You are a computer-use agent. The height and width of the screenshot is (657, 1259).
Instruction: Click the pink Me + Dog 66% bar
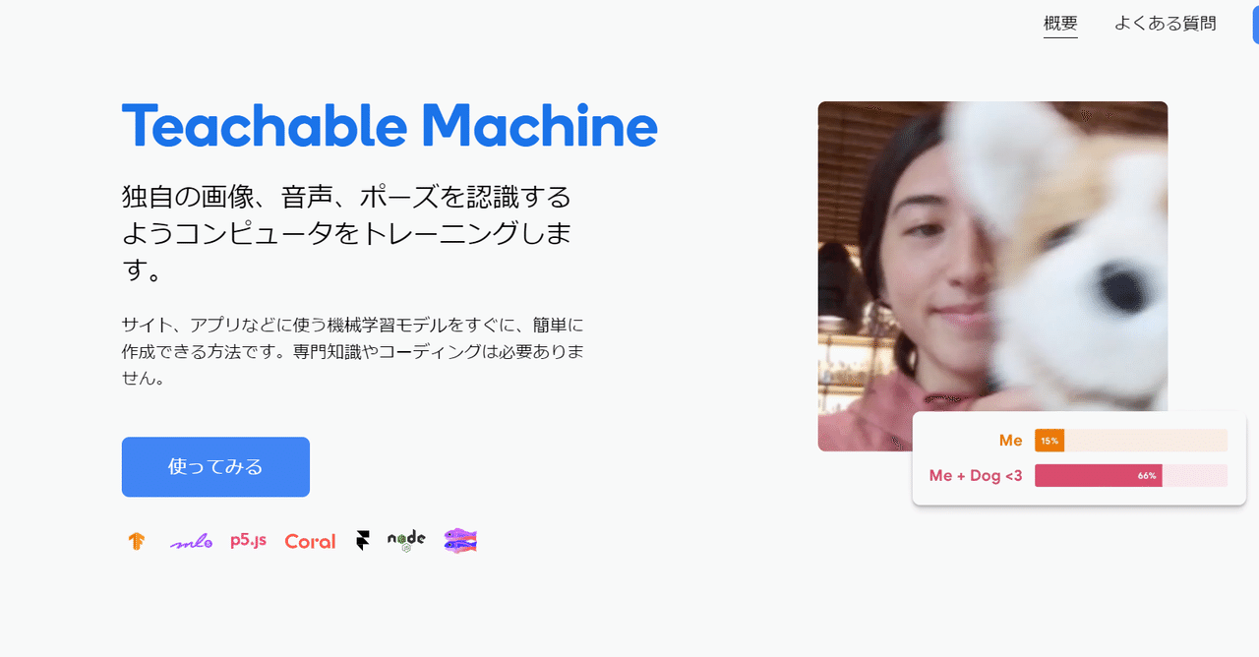click(1098, 476)
